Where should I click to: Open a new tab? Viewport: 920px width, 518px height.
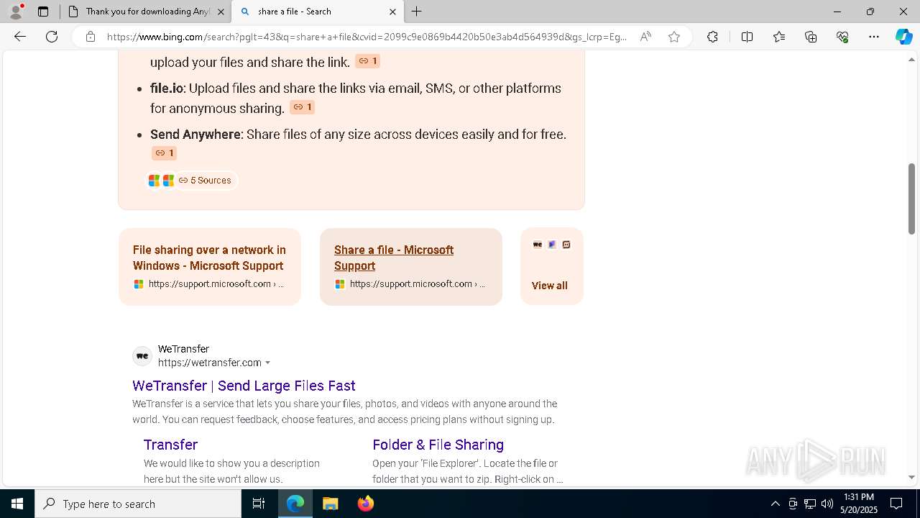417,12
